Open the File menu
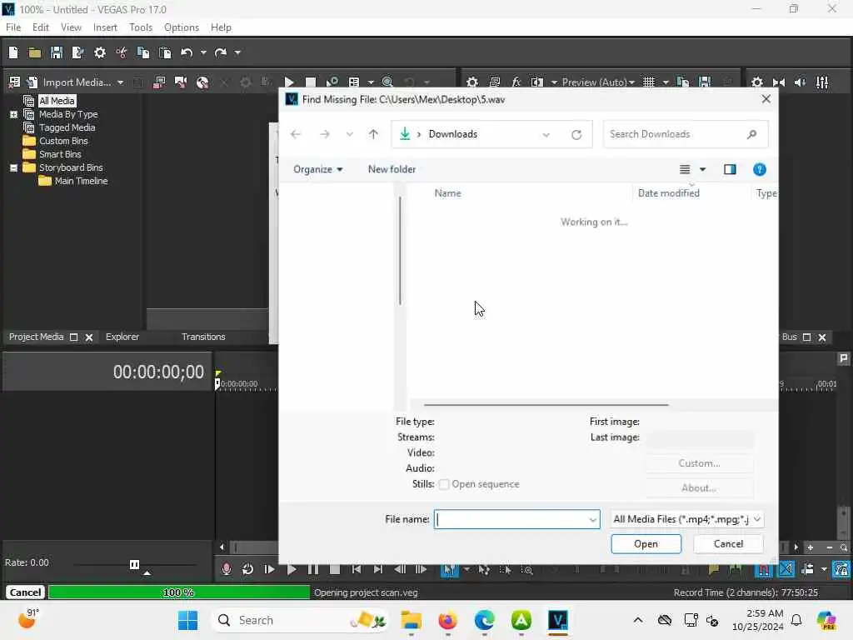The image size is (853, 640). 13,27
